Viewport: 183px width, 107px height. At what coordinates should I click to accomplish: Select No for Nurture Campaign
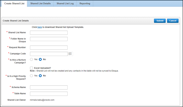click(40, 59)
